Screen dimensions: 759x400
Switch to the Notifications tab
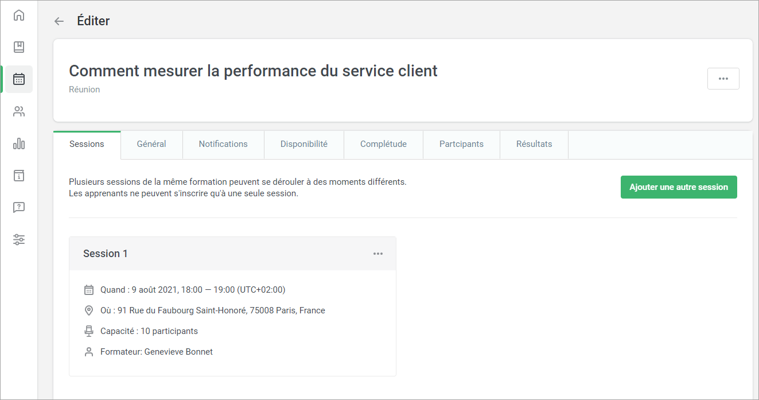click(223, 145)
